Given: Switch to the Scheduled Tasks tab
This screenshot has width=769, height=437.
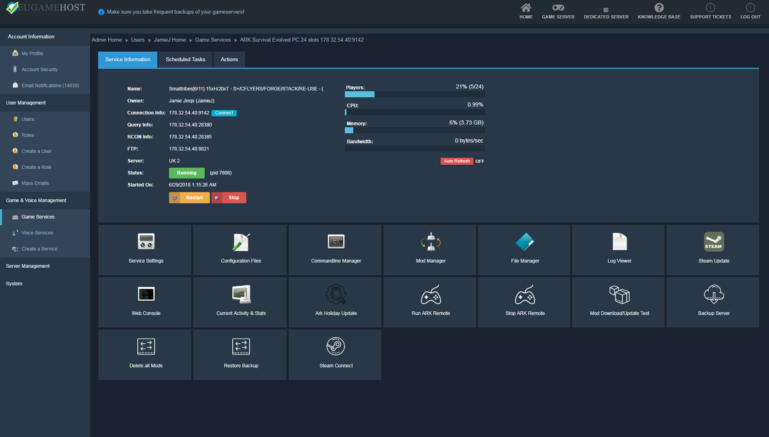Looking at the screenshot, I should (x=185, y=60).
